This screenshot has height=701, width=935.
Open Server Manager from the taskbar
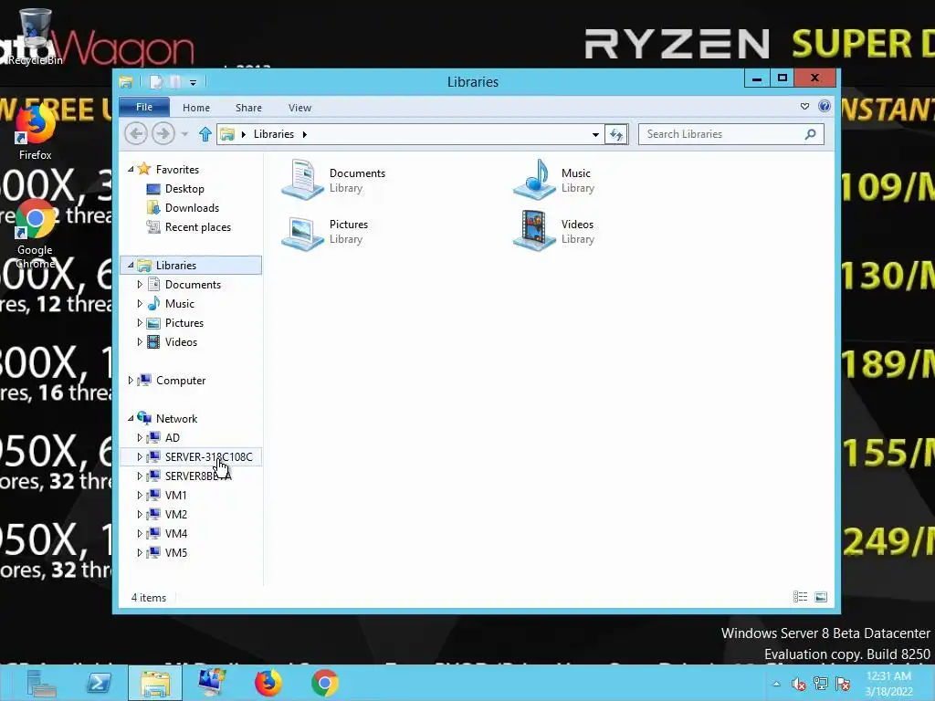coord(41,683)
